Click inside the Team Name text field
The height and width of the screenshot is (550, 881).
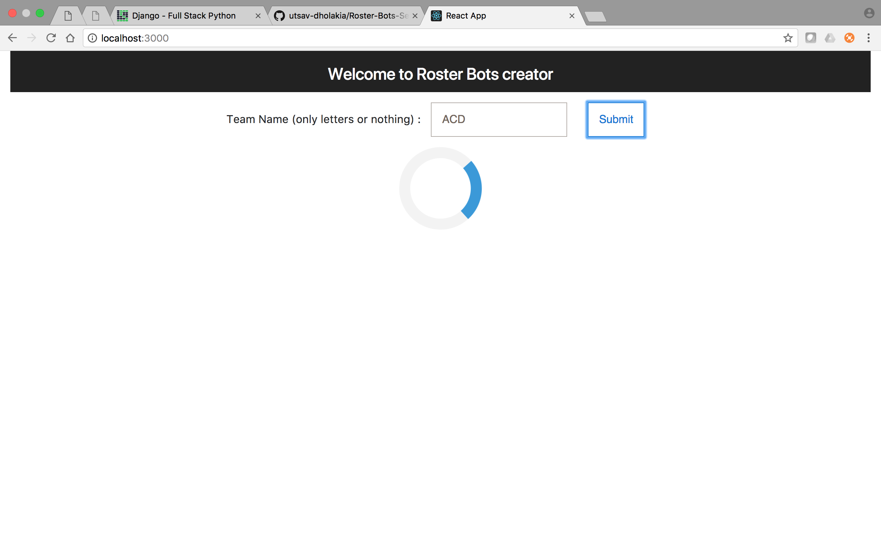click(x=498, y=119)
